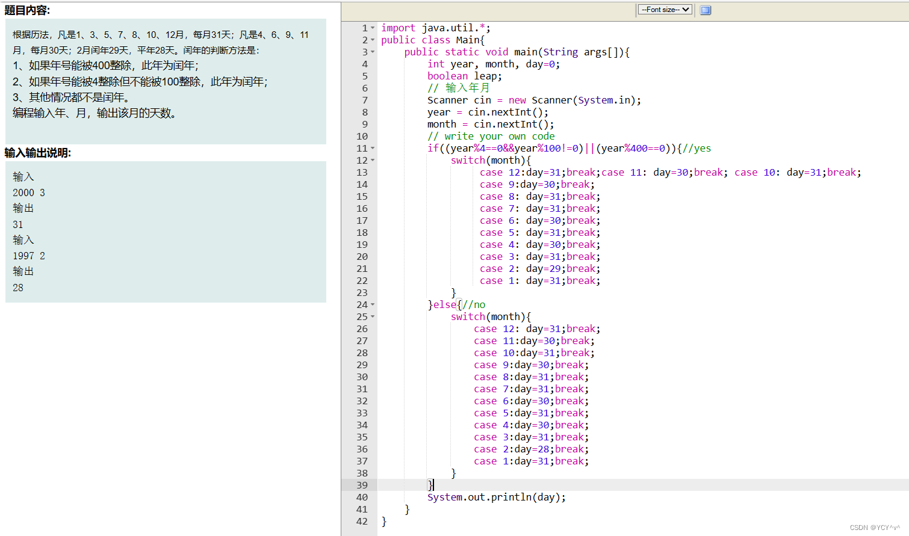This screenshot has height=536, width=909.
Task: Click the 'year = cin.nextInt();' line
Action: point(488,112)
